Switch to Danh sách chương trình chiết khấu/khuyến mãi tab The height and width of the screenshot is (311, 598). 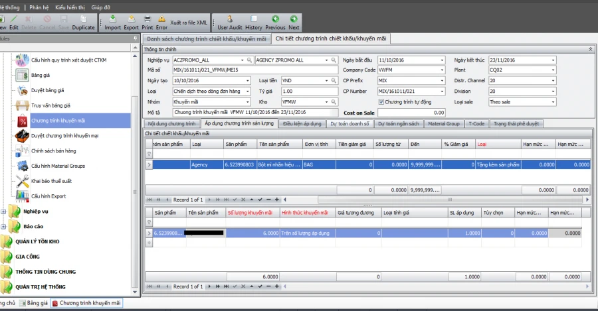[207, 39]
